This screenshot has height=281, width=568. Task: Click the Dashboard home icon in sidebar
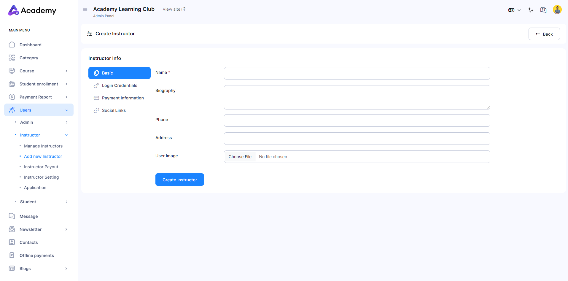[x=12, y=45]
